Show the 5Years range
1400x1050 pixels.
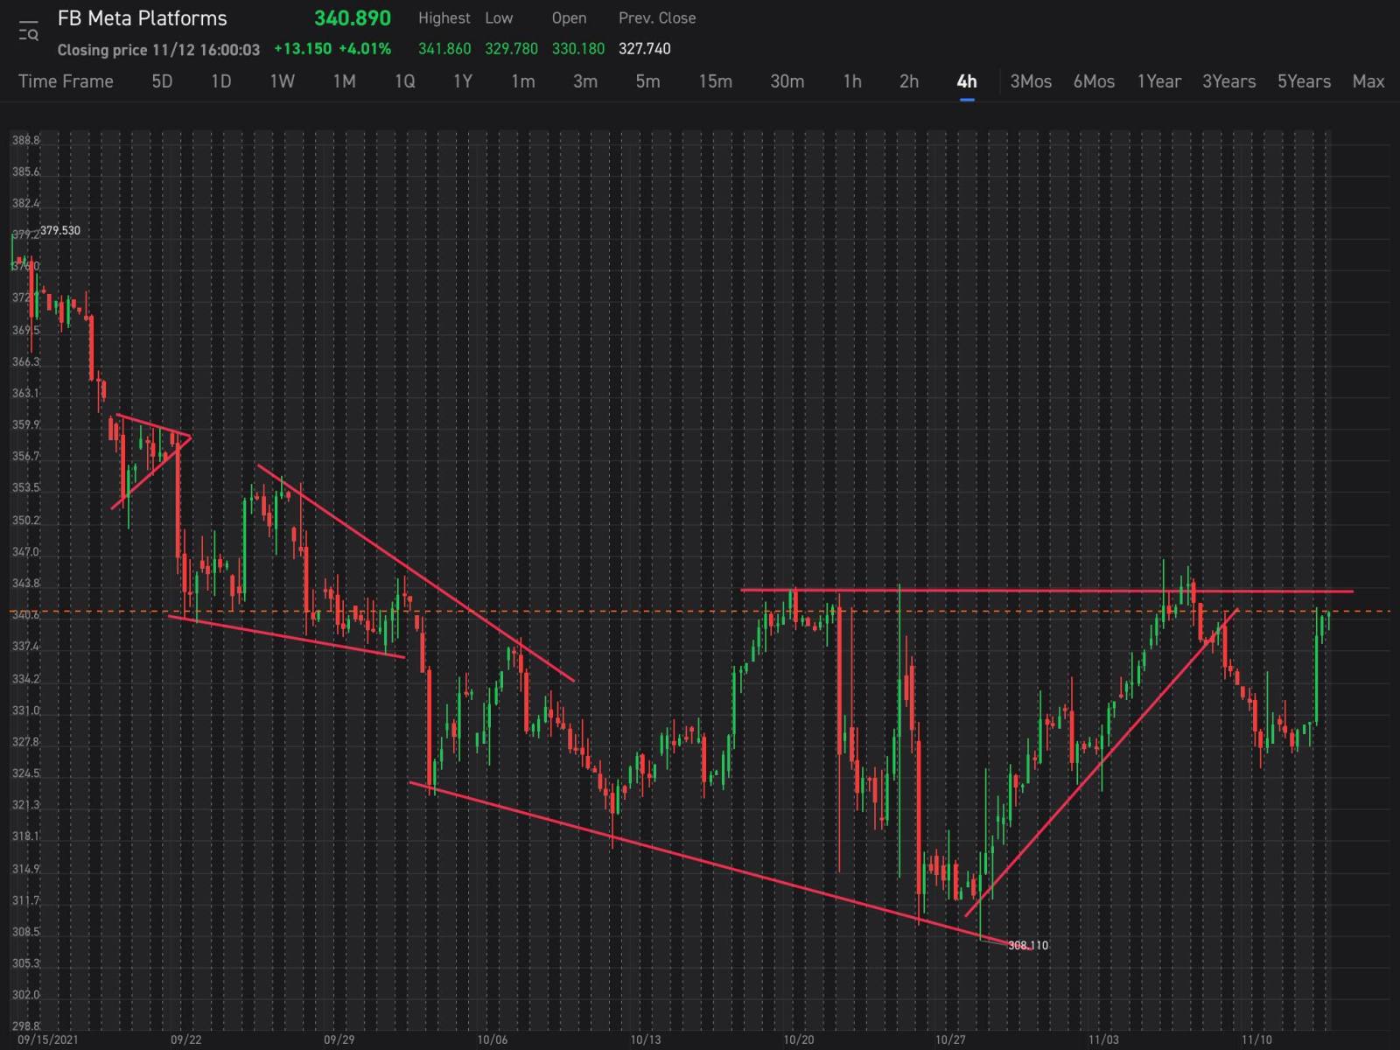(x=1304, y=81)
